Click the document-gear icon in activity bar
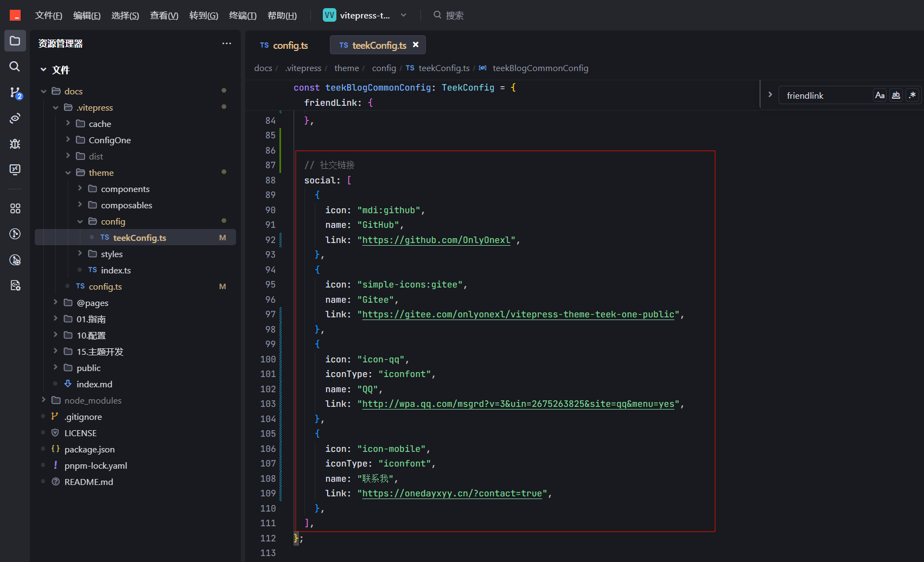 click(x=15, y=285)
